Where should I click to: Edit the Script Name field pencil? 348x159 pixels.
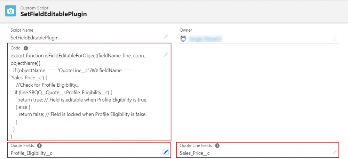pos(166,37)
